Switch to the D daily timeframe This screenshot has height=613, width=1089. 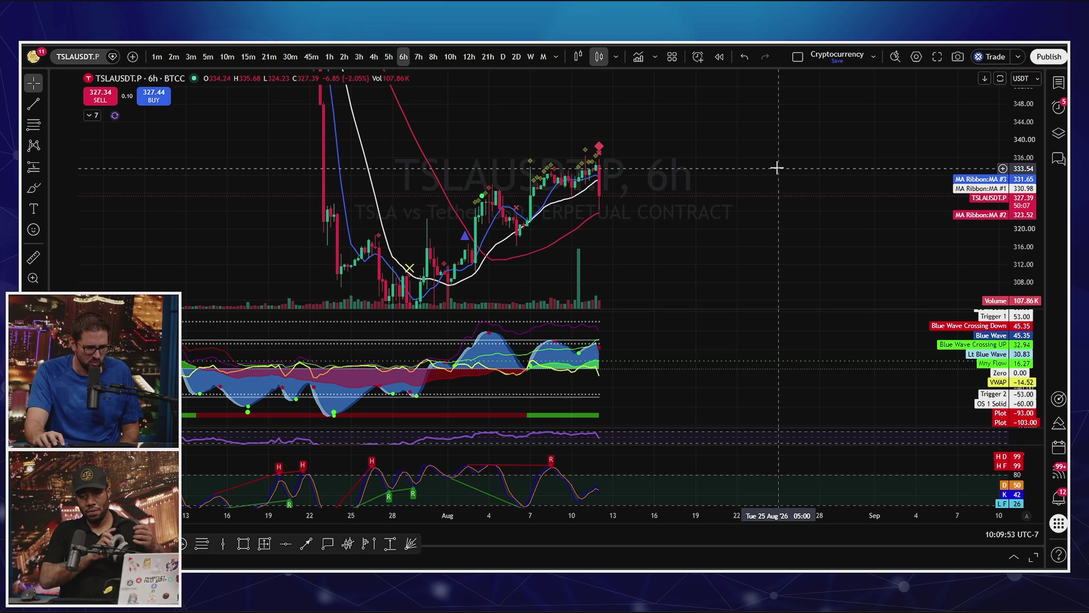pyautogui.click(x=503, y=57)
